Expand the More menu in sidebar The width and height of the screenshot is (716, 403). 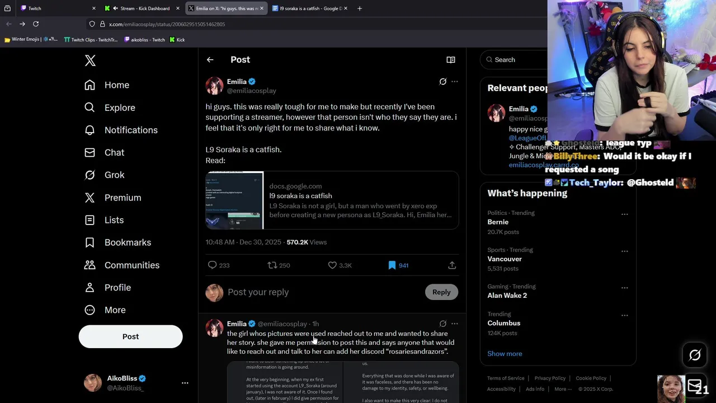point(105,310)
